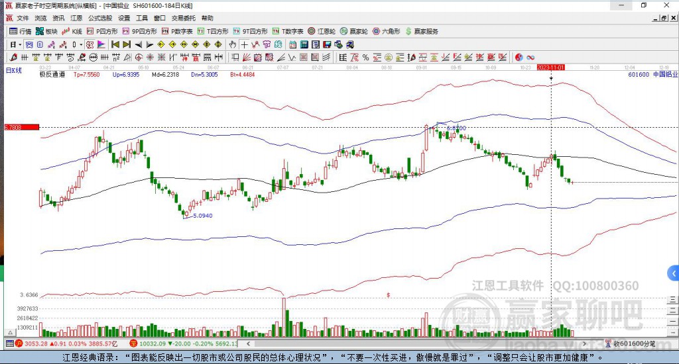Open the 板块 sector view
Screen dimensions: 679x364
(47, 31)
